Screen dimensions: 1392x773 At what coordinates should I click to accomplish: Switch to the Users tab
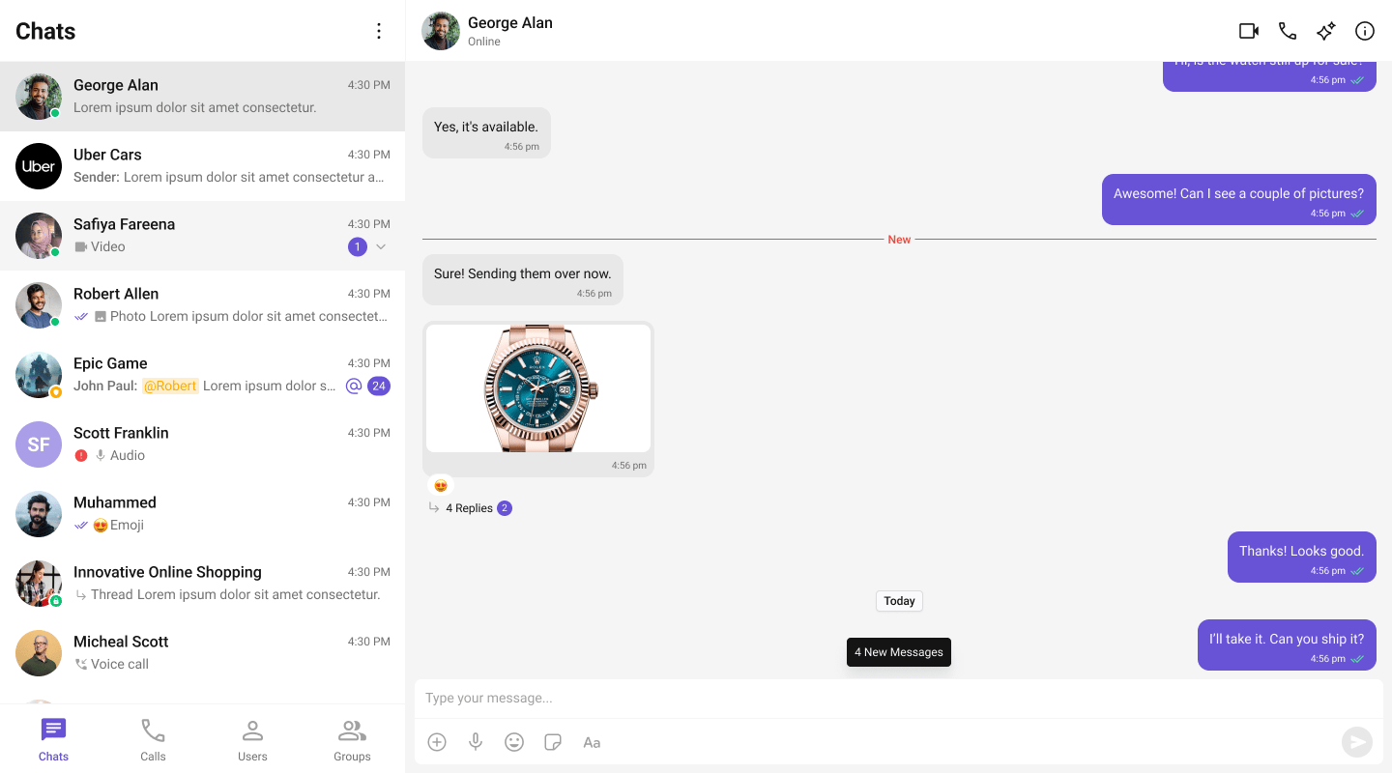coord(252,740)
